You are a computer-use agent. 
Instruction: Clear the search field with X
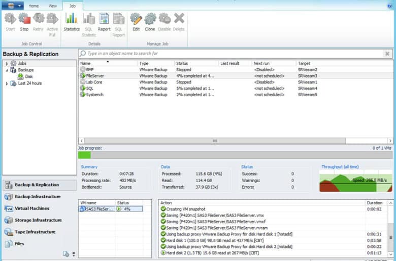387,54
